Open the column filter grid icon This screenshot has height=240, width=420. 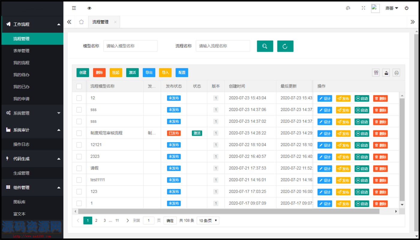point(376,73)
